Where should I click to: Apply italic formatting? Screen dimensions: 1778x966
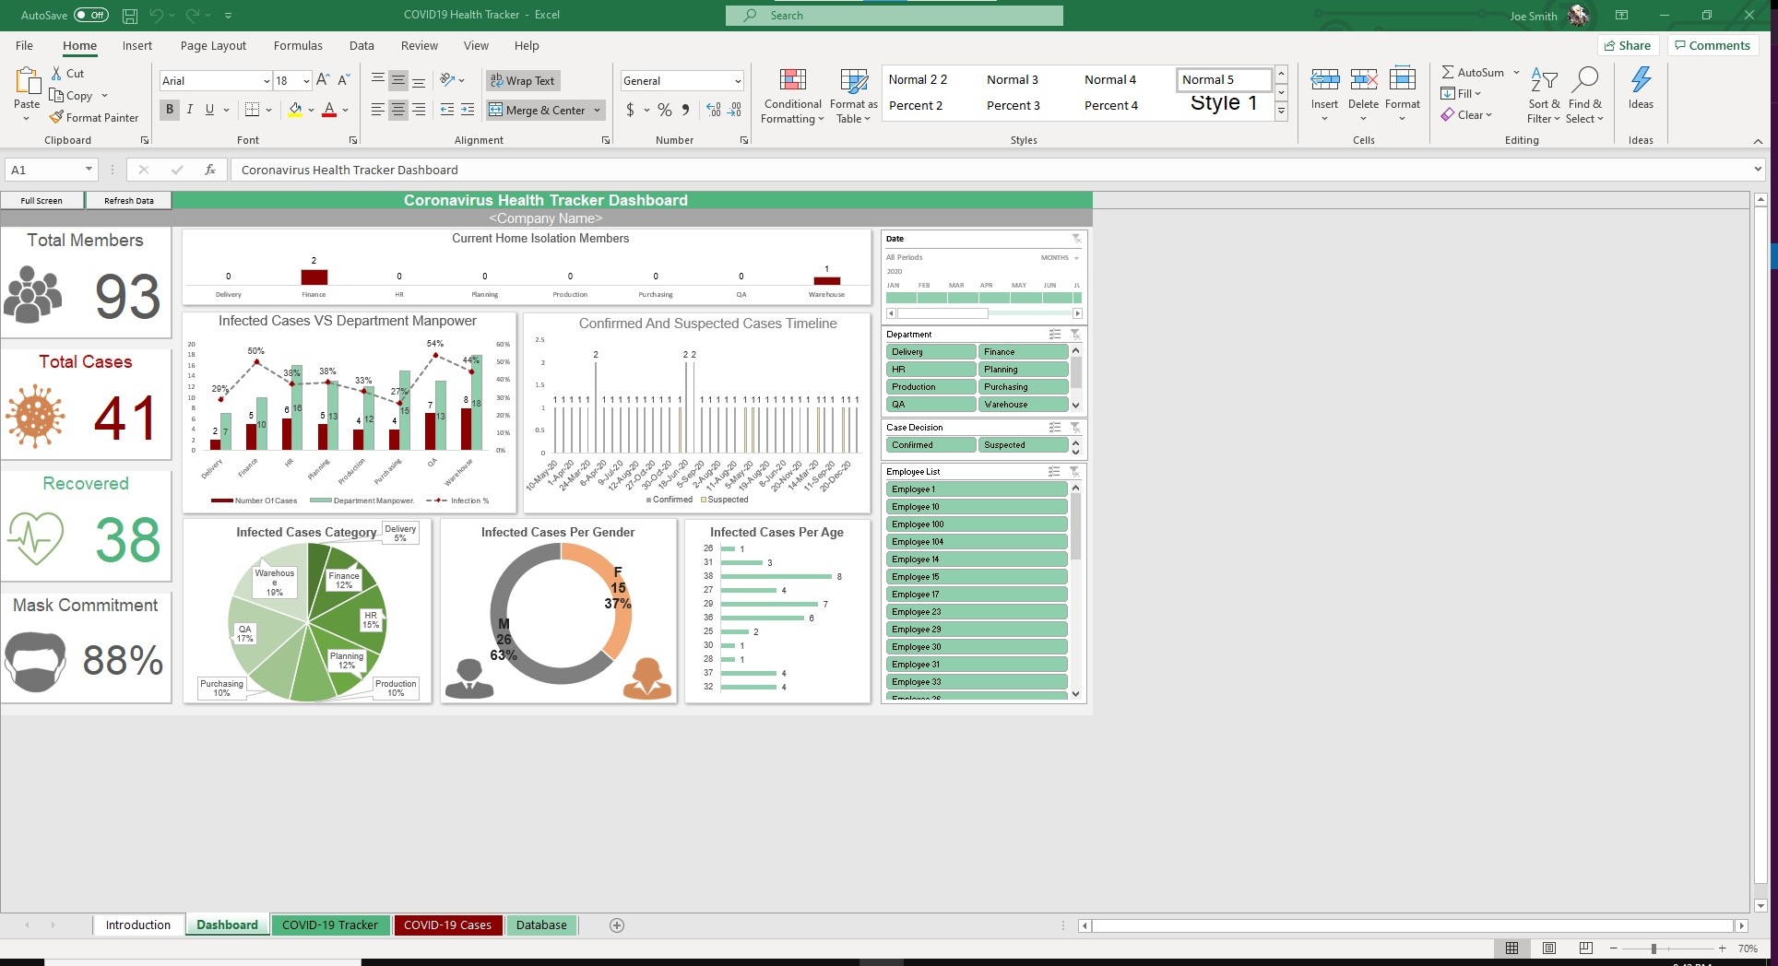pos(190,110)
